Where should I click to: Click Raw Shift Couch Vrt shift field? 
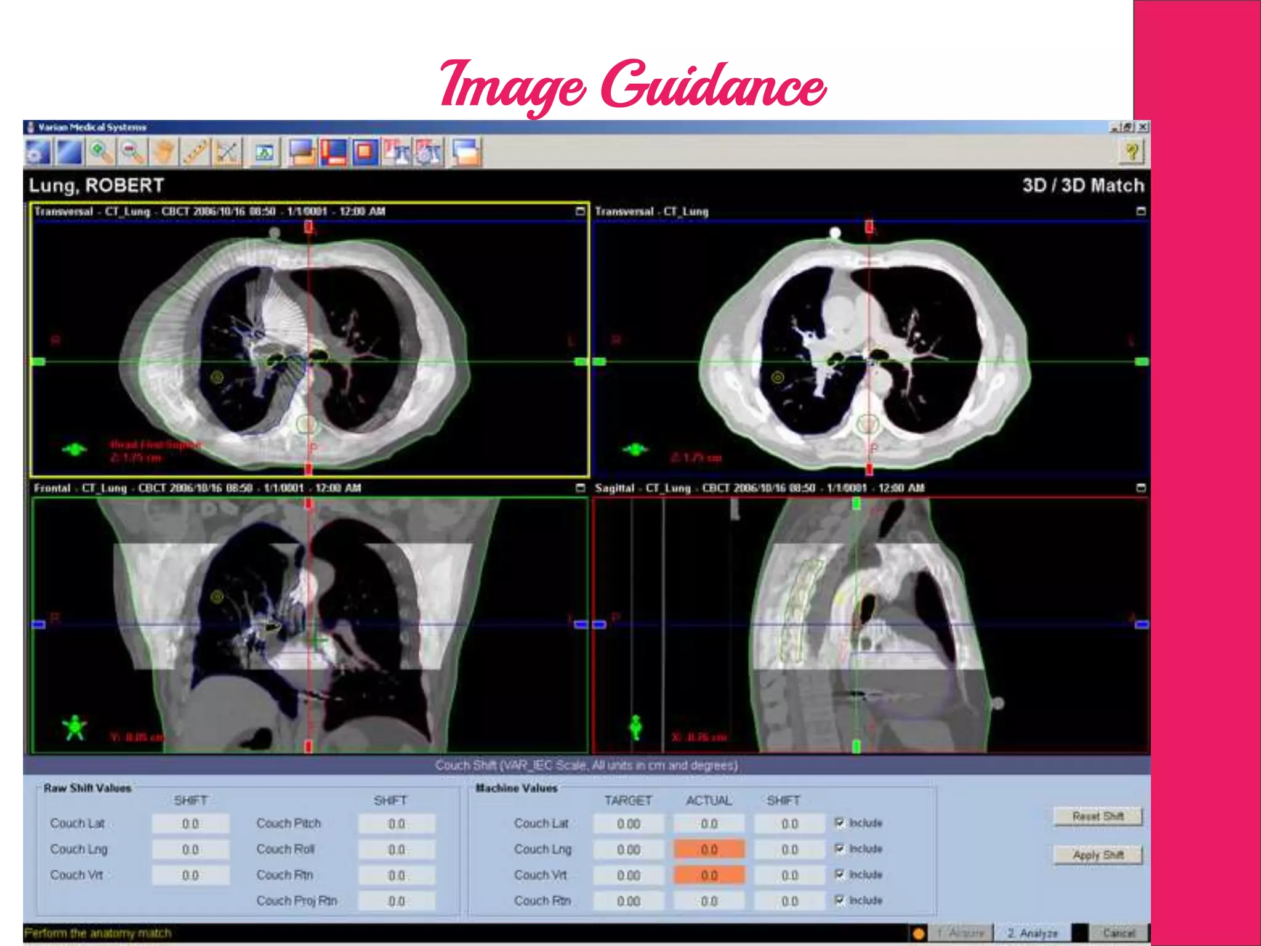pos(190,876)
